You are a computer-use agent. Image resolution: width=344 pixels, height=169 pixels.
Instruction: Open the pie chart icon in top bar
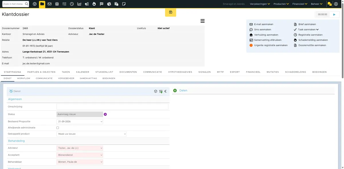point(109,4)
